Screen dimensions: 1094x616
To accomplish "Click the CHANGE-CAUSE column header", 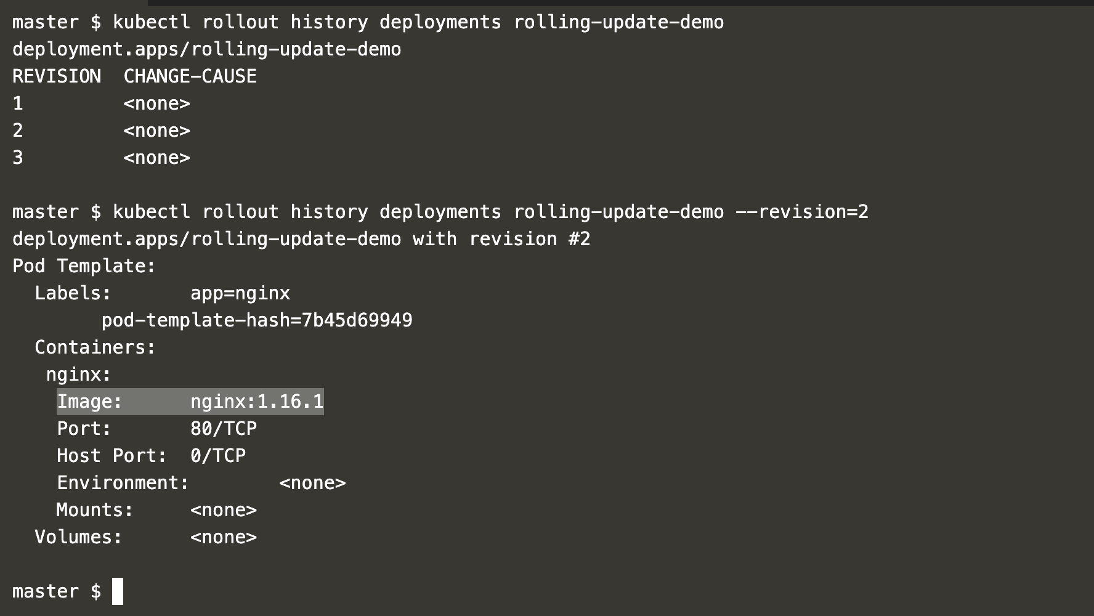I will [190, 76].
